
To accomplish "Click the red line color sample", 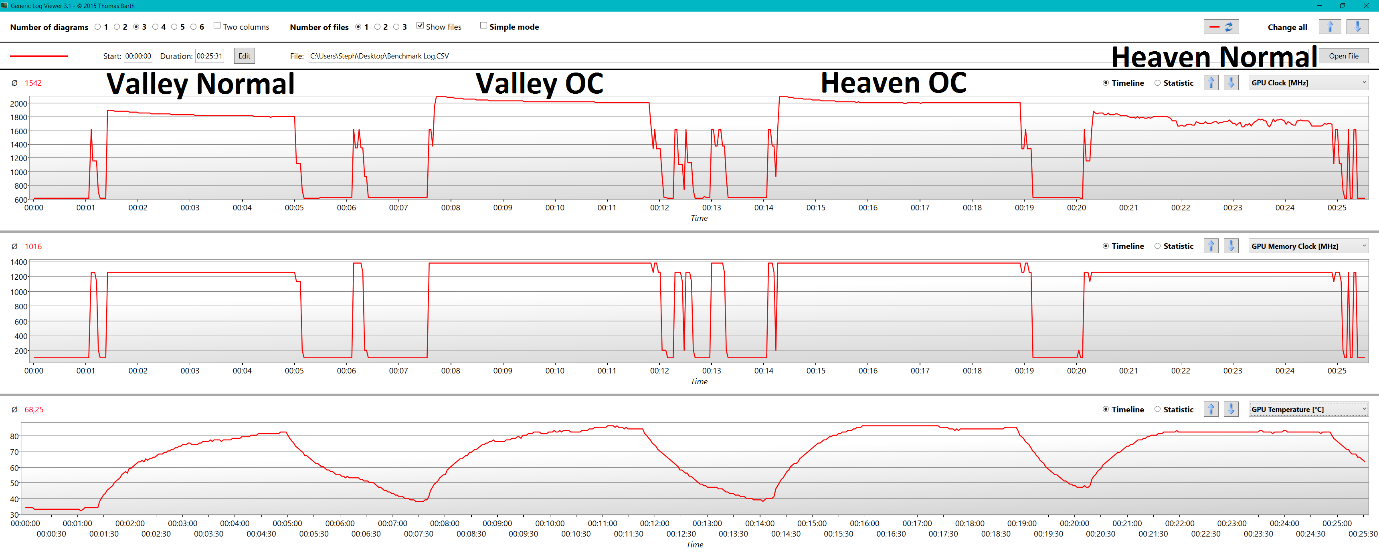I will pos(39,56).
